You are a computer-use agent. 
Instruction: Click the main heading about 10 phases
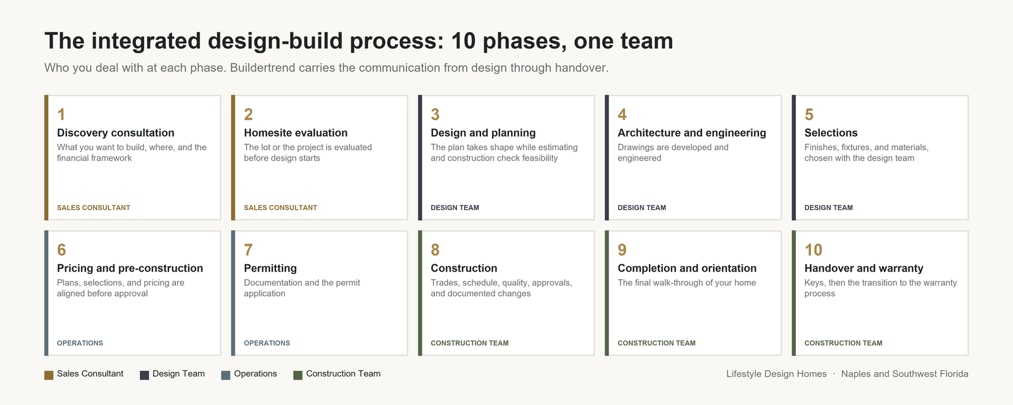pos(358,41)
